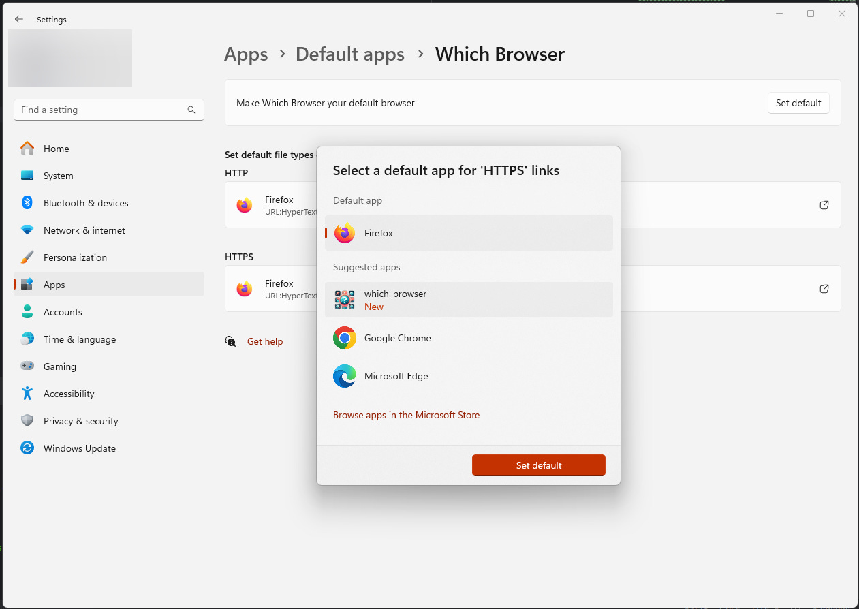The image size is (859, 609).
Task: Select Firefox as default app in dialog
Action: 469,233
